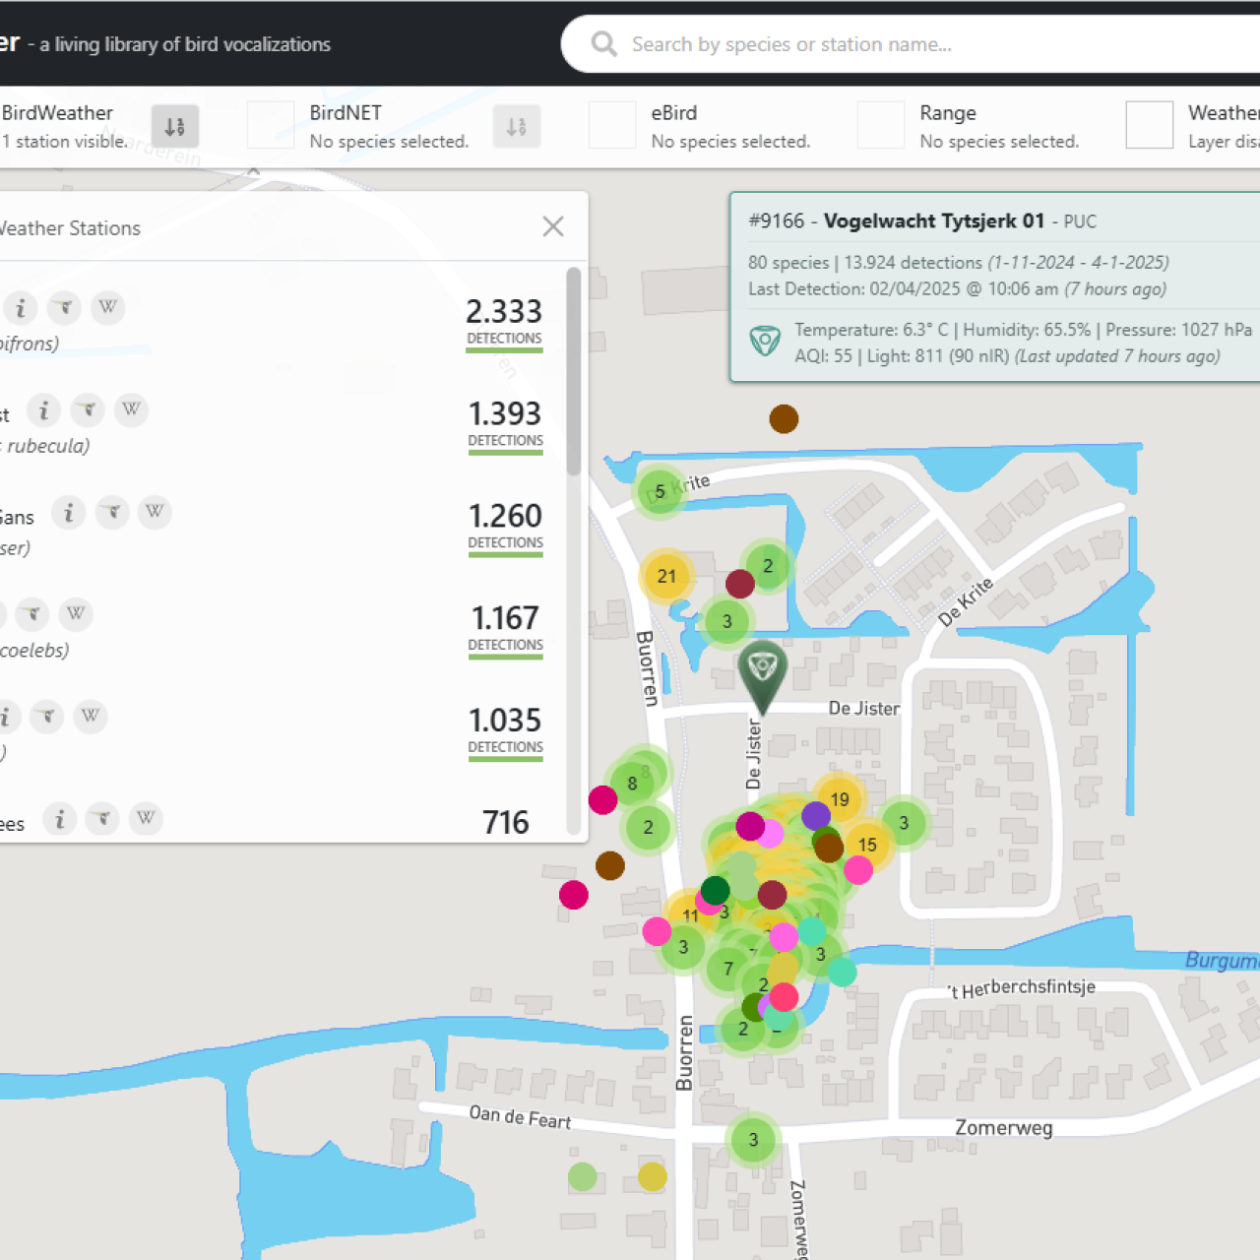
Task: Click 'Last Detection: 02/04/2025' text
Action: click(x=854, y=289)
